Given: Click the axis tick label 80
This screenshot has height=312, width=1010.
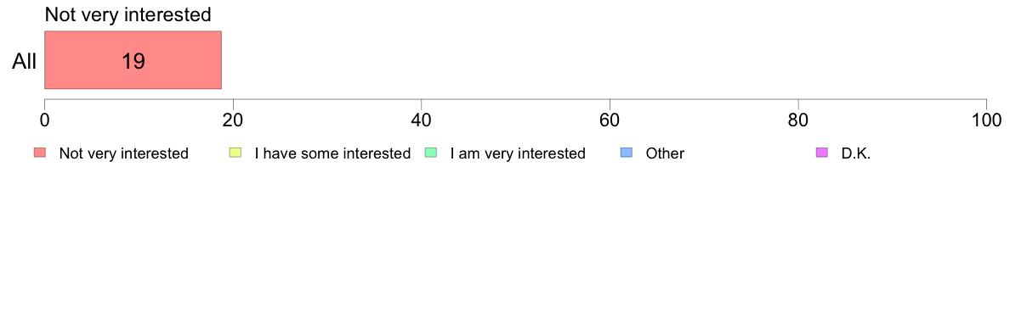Looking at the screenshot, I should pos(798,120).
